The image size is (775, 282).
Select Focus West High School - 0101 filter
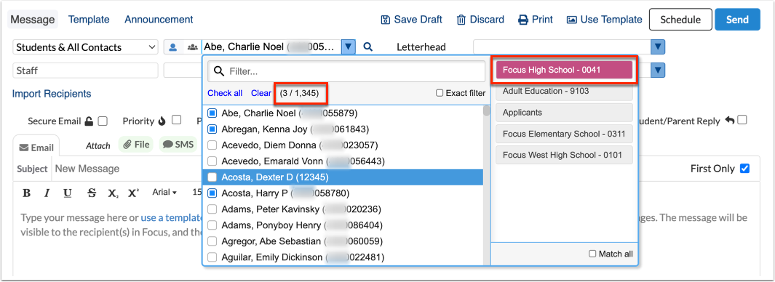click(564, 155)
